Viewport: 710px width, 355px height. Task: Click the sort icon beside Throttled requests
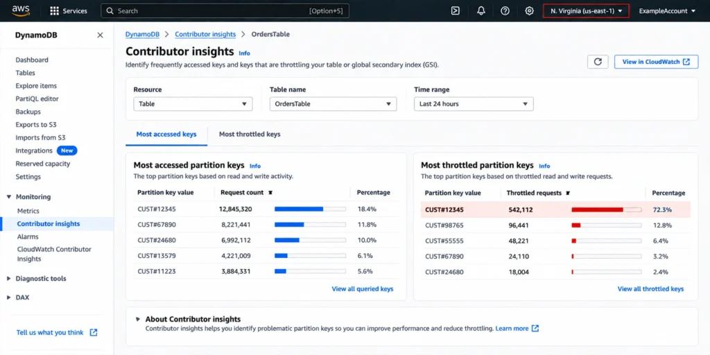click(x=568, y=193)
